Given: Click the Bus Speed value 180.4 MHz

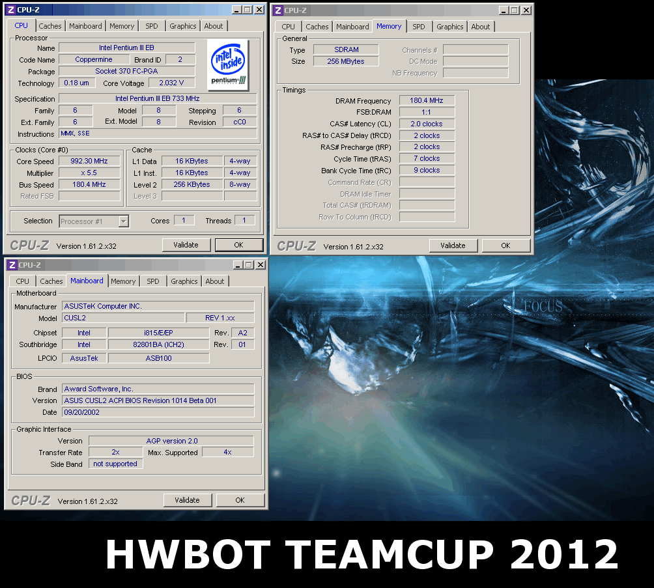Looking at the screenshot, I should point(89,184).
